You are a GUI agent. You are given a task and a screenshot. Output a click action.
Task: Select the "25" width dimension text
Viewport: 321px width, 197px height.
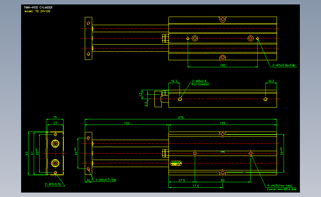pyautogui.click(x=55, y=117)
